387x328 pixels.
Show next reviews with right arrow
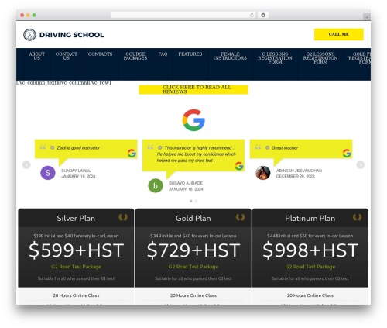click(x=361, y=164)
